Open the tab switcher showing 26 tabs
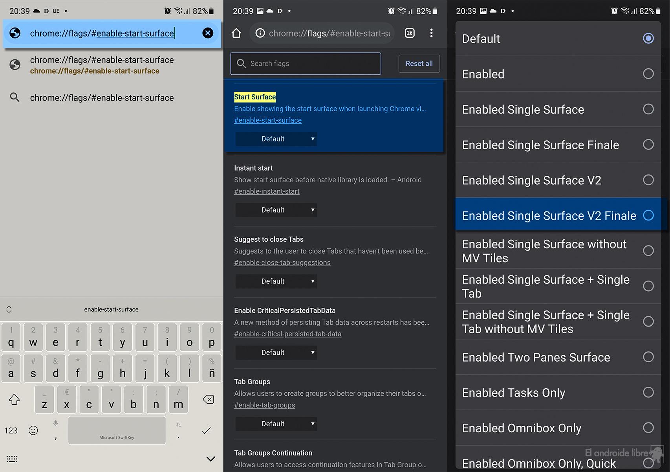This screenshot has width=670, height=472. 409,33
